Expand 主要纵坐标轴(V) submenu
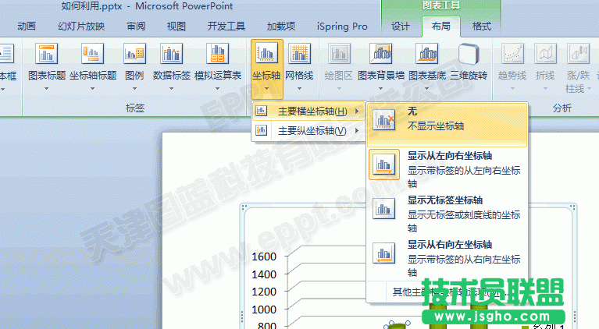Image resolution: width=599 pixels, height=329 pixels. (x=311, y=131)
